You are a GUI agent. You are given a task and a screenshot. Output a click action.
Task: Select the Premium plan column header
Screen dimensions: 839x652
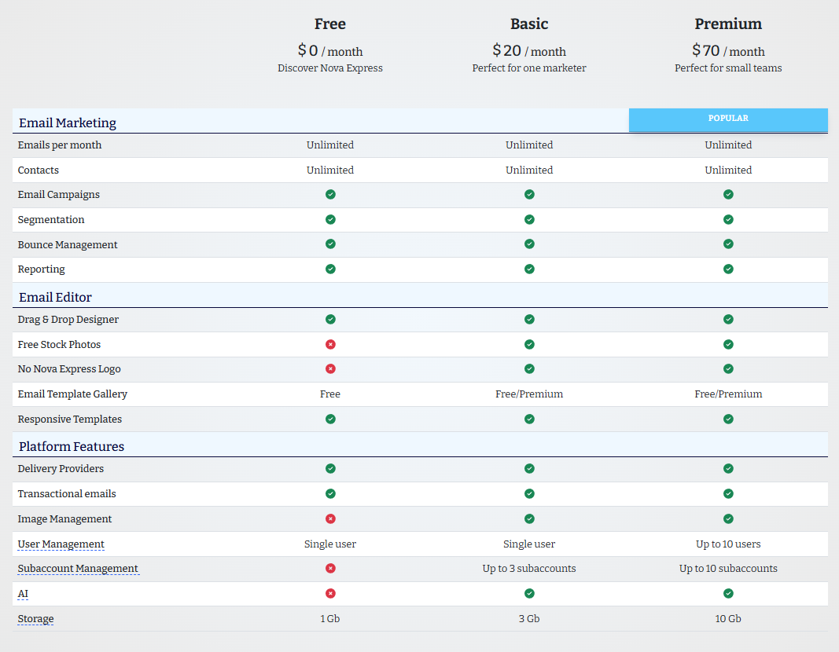coord(728,24)
